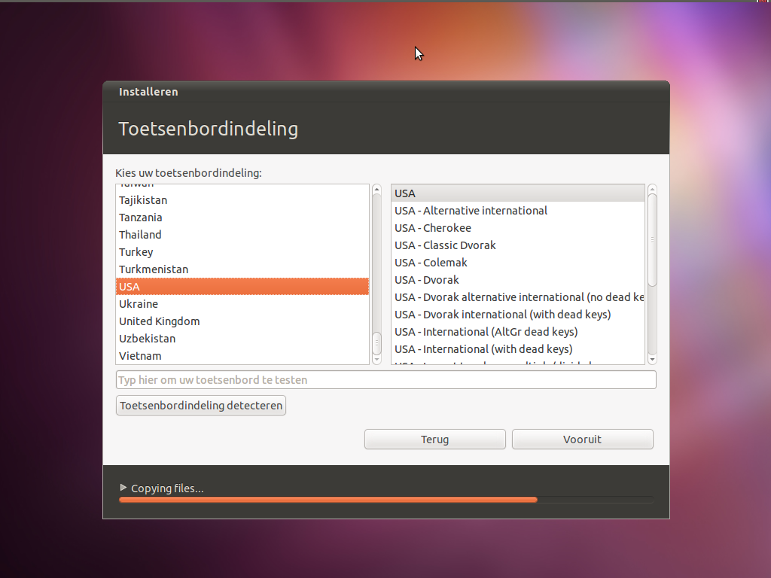Pick United Kingdom in the country list
This screenshot has height=578, width=771.
pos(242,321)
